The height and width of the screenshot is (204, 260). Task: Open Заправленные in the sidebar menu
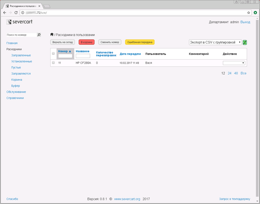click(x=21, y=55)
